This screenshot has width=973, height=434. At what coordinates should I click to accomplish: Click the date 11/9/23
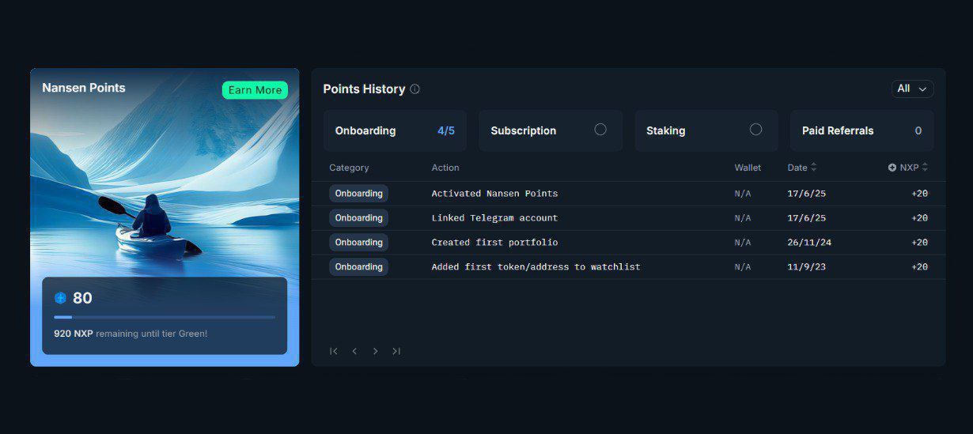[806, 267]
